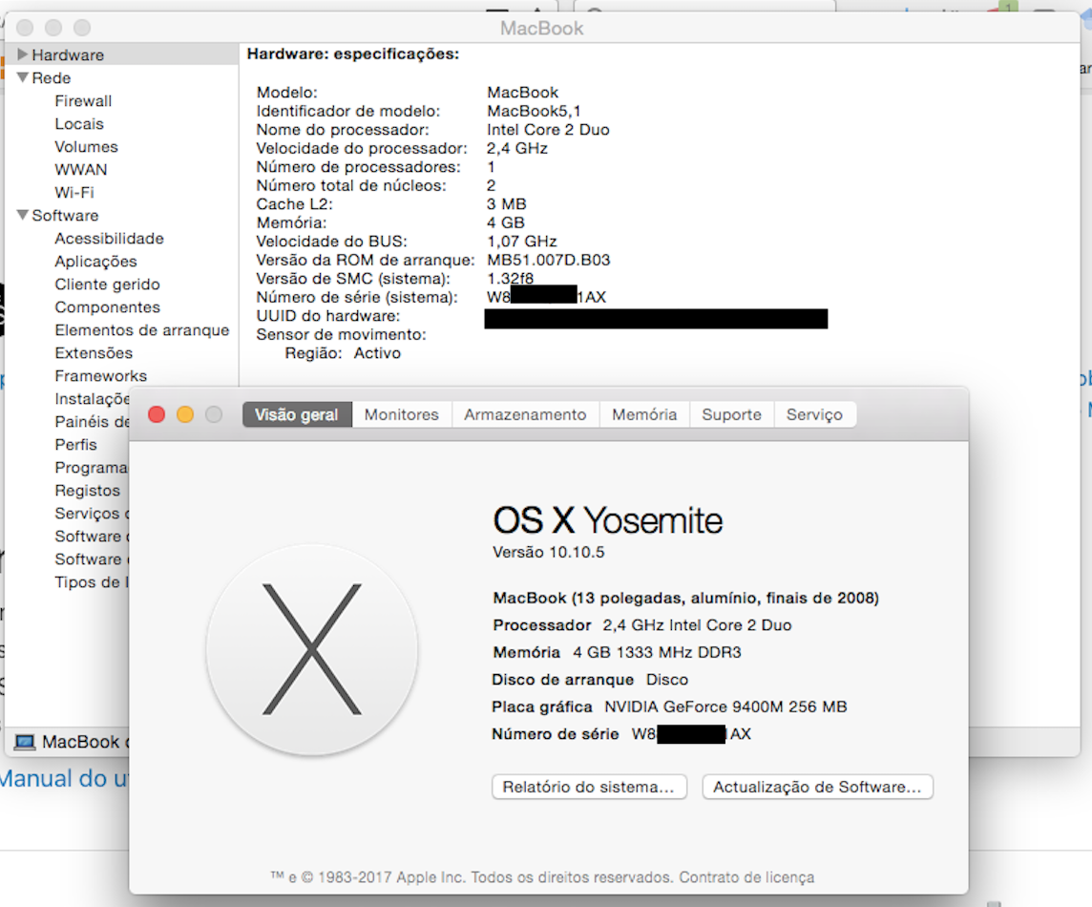1092x907 pixels.
Task: Click the MacBook laptop icon in path bar
Action: [25, 742]
